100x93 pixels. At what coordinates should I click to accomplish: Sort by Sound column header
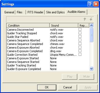[x=64, y=26]
